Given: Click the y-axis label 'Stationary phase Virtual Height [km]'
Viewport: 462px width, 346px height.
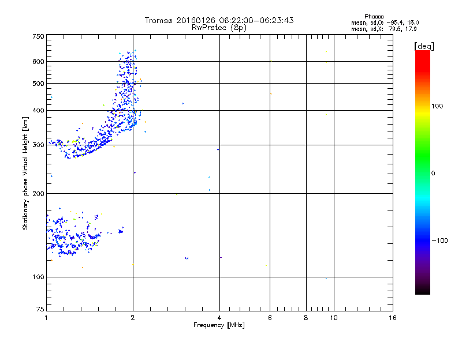Looking at the screenshot, I should pos(25,174).
